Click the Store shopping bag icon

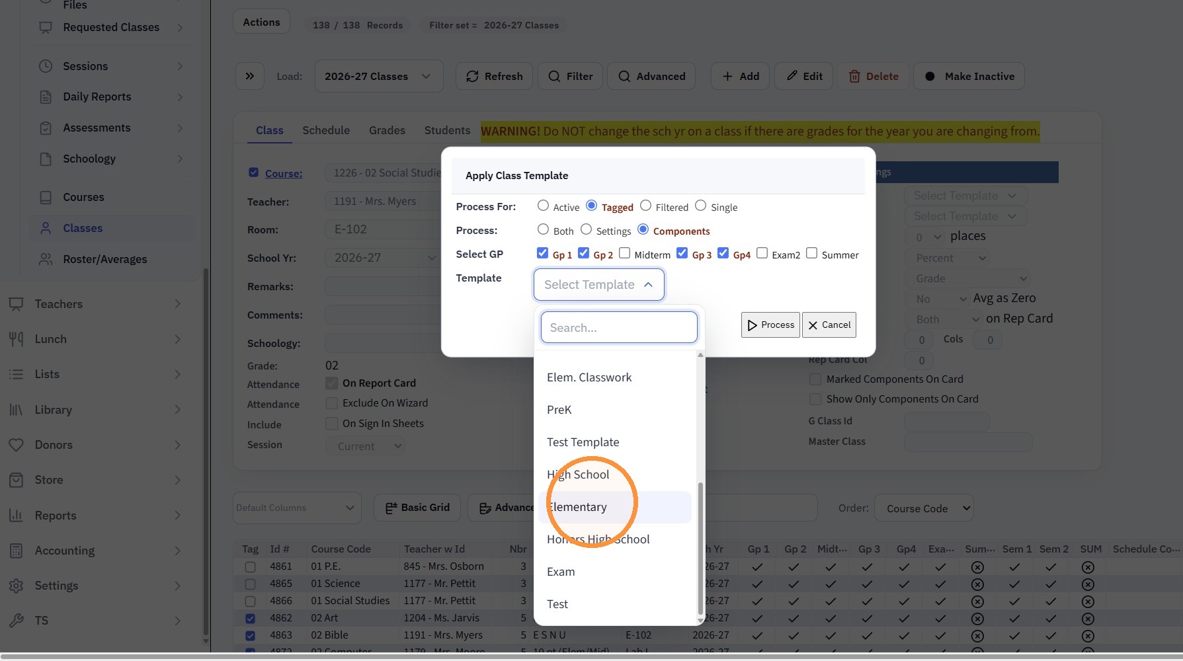click(x=17, y=480)
